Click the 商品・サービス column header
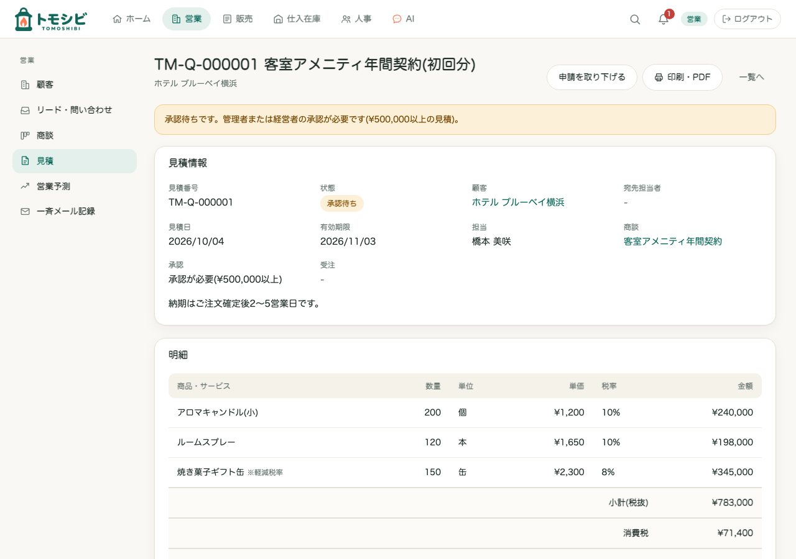796x559 pixels. tap(204, 386)
